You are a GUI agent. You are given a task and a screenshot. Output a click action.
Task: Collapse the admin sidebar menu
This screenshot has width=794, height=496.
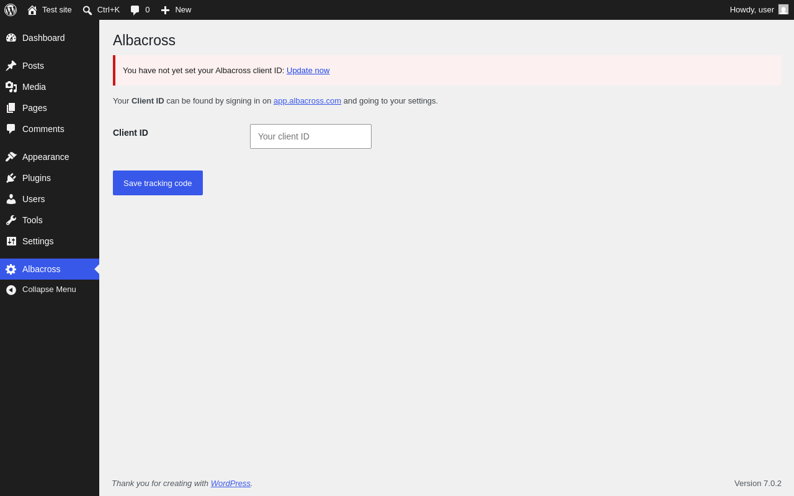tap(50, 290)
